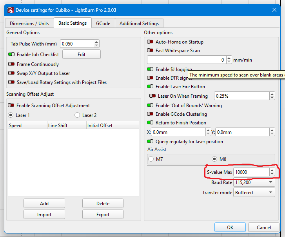Increase Y finish position with up arrow
This screenshot has width=285, height=237.
[272, 130]
